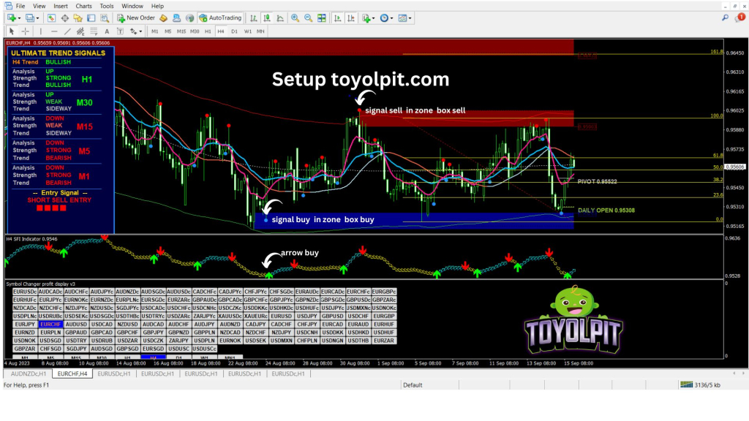Tile chart windows with the grid icon

[321, 18]
